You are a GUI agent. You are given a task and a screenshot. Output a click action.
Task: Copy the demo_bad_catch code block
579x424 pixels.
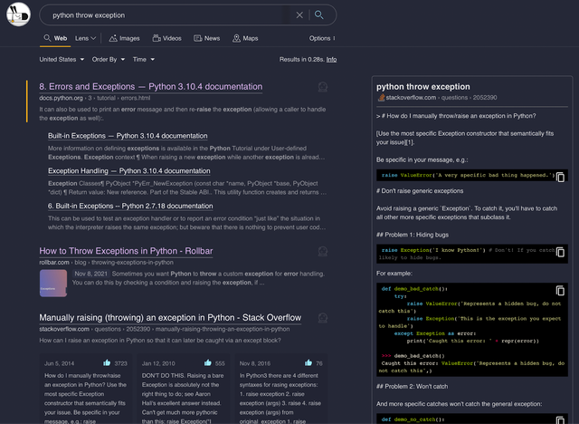pyautogui.click(x=560, y=291)
